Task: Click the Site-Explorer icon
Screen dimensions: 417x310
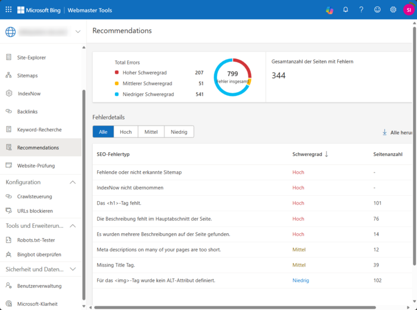Action: click(x=9, y=57)
